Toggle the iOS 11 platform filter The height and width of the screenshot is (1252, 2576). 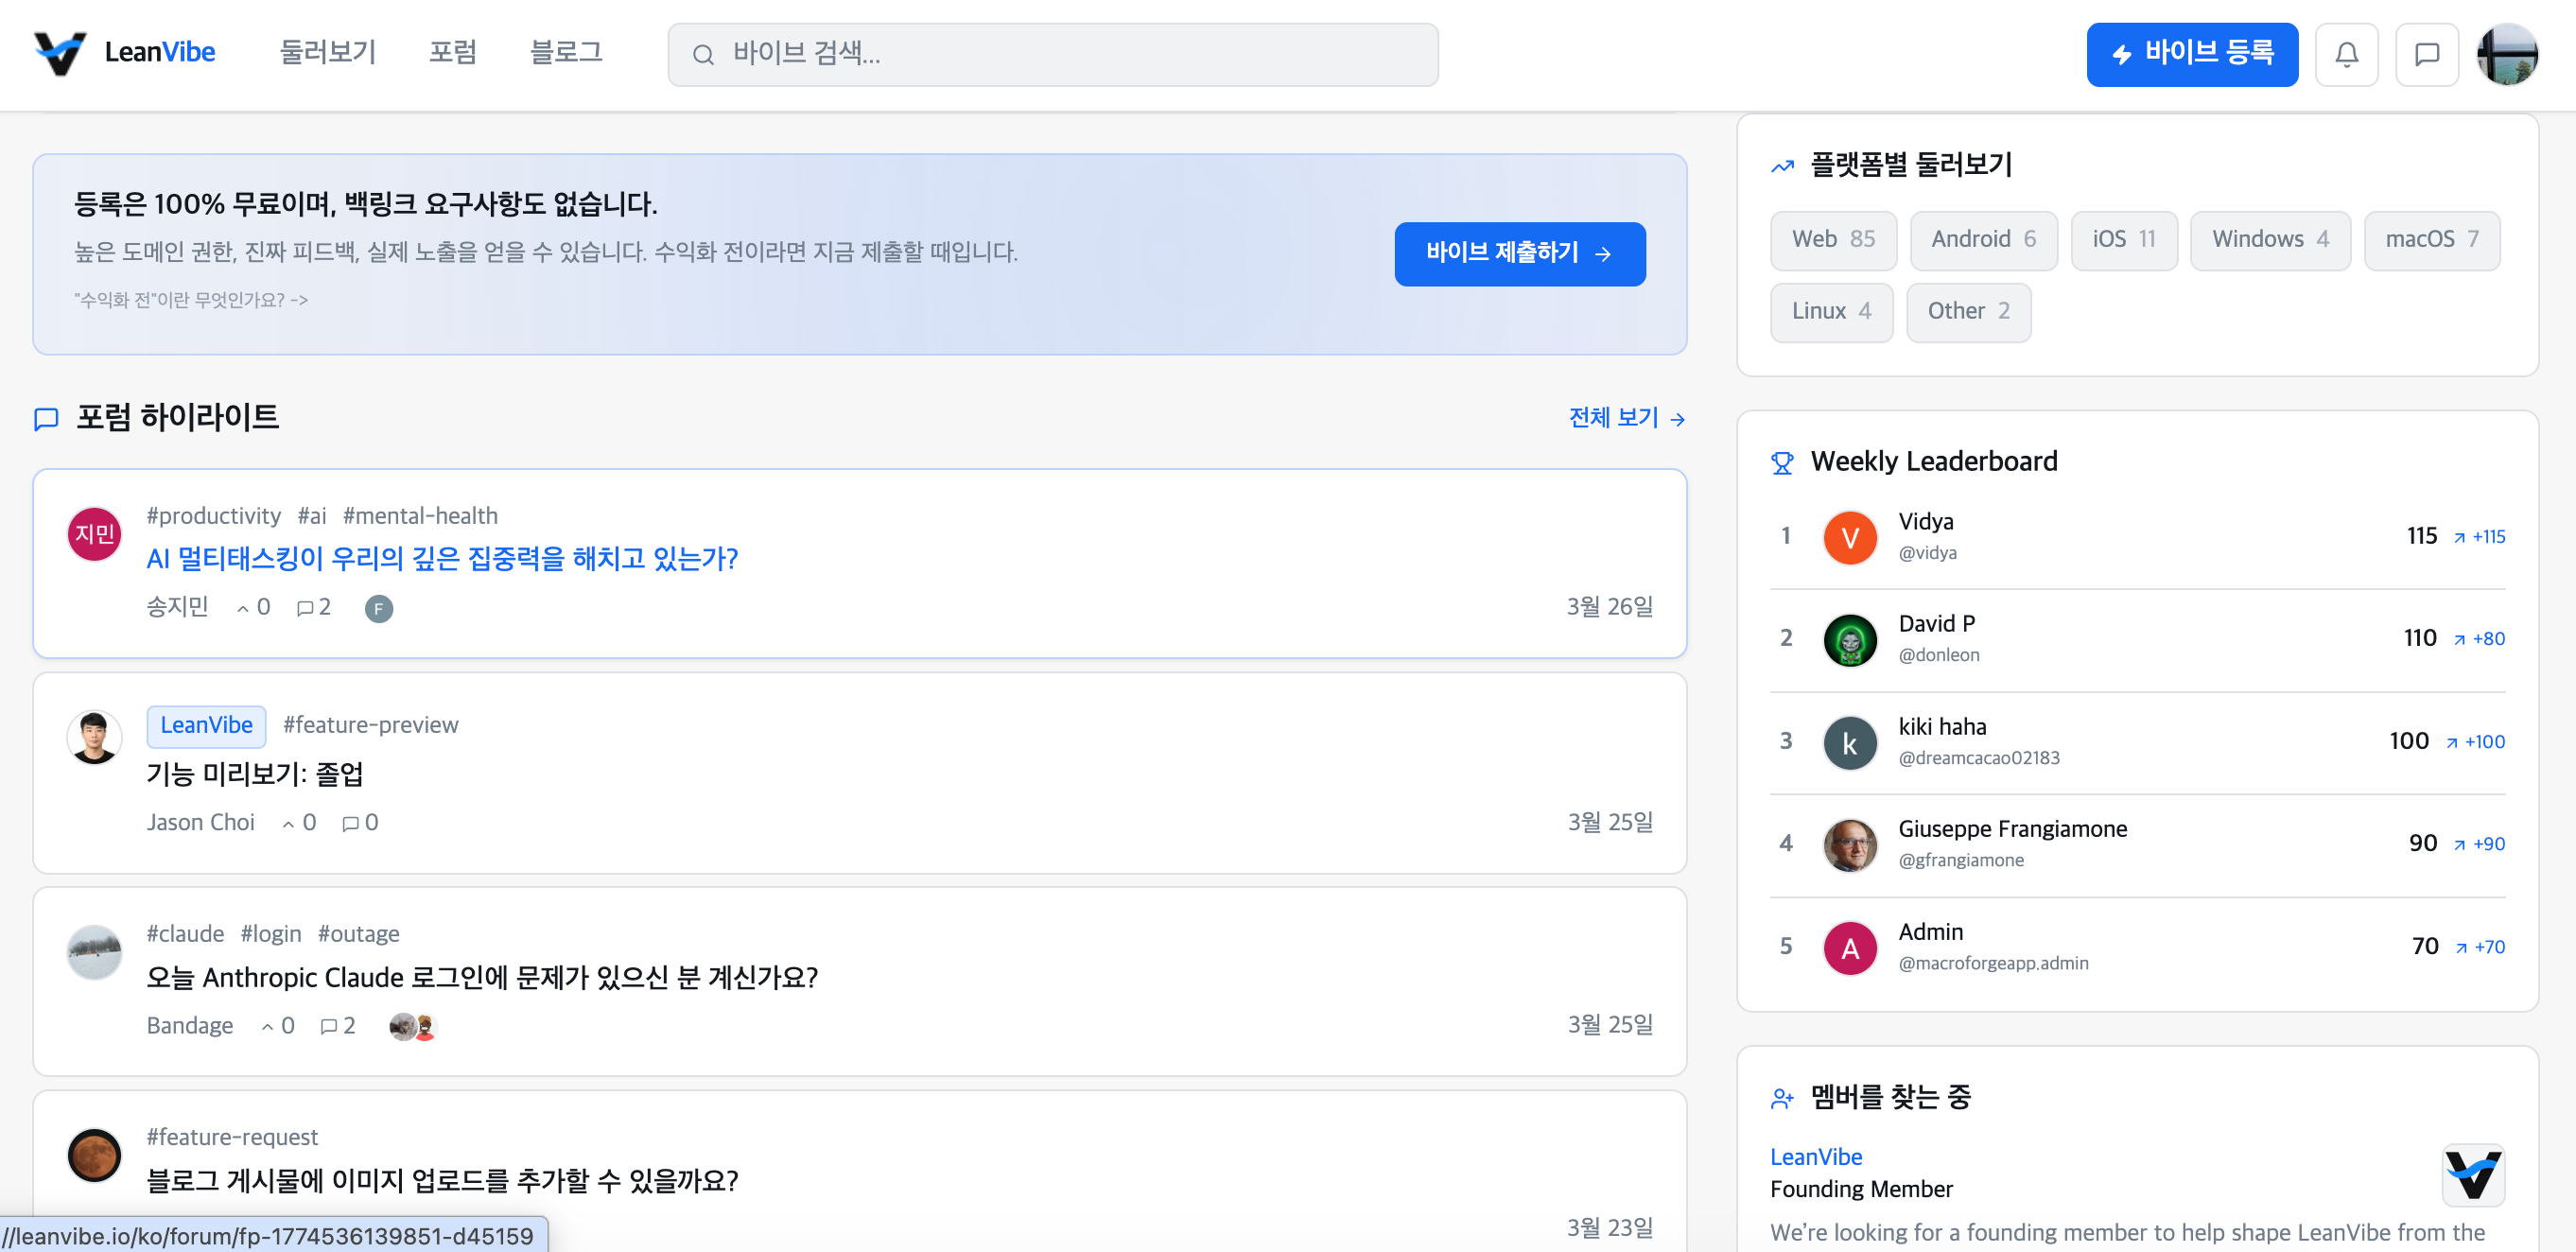tap(2124, 240)
